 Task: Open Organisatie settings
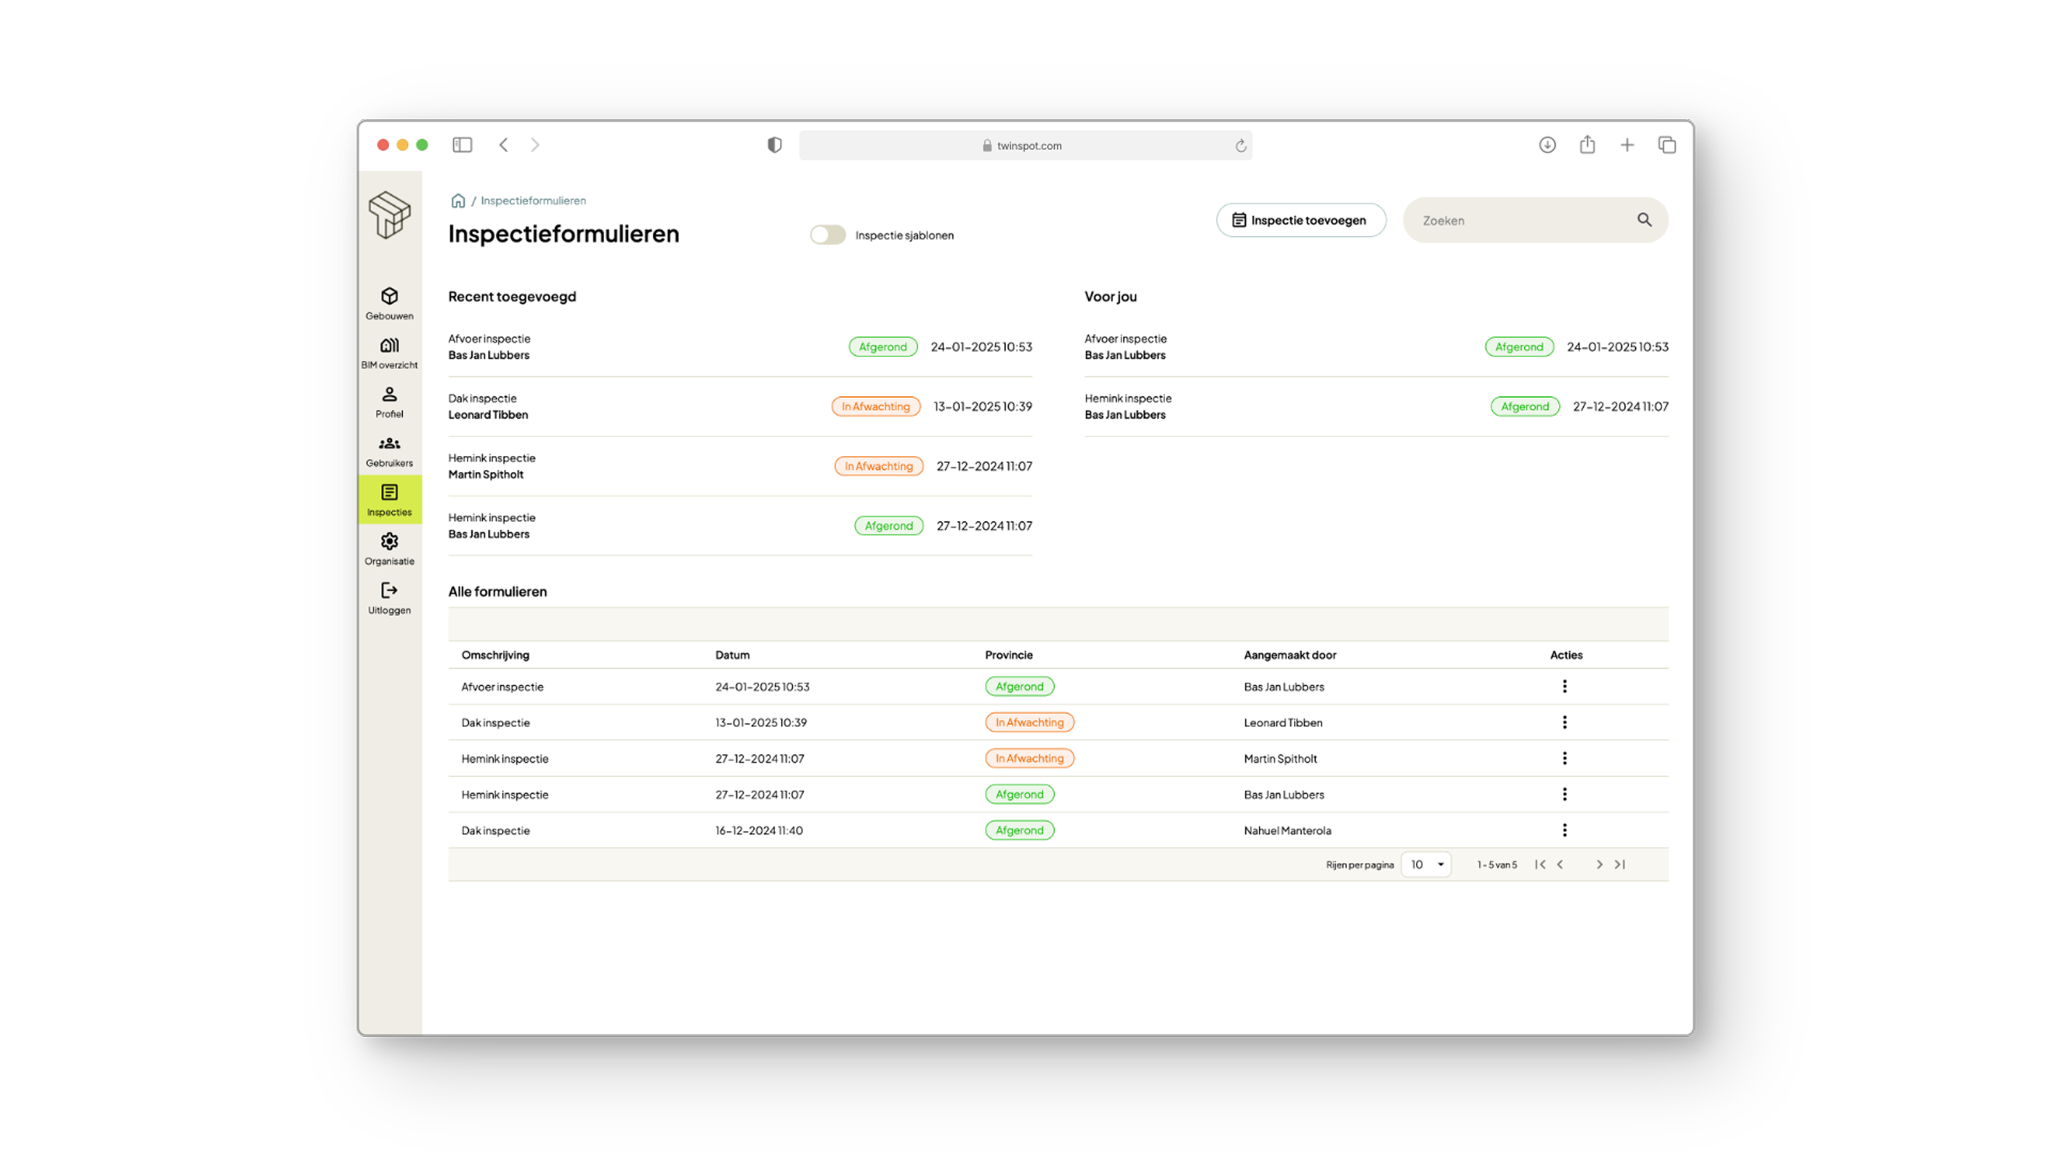[389, 549]
